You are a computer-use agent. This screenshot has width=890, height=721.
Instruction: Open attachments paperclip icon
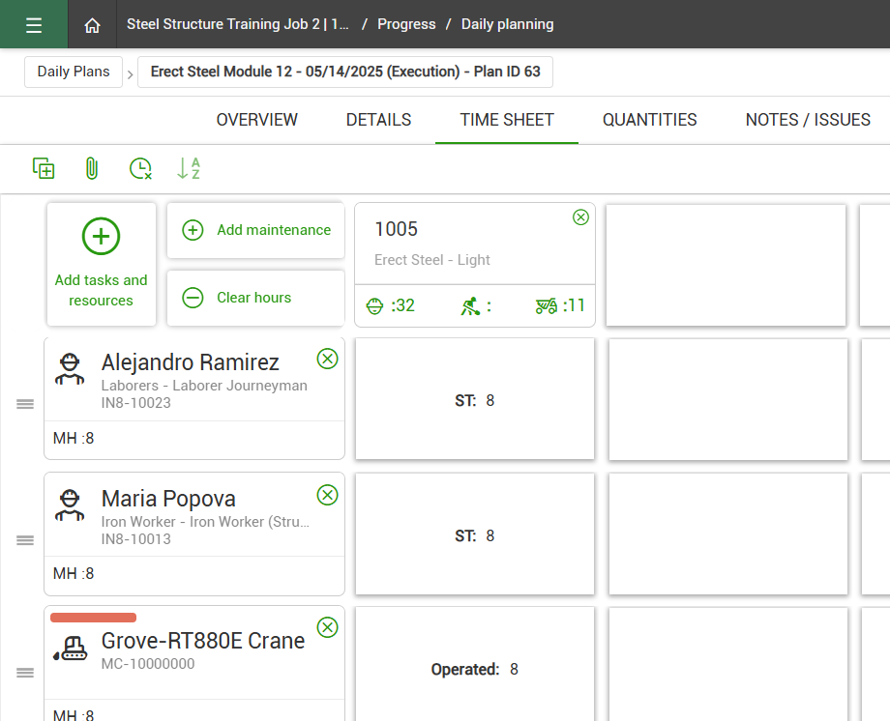point(92,168)
